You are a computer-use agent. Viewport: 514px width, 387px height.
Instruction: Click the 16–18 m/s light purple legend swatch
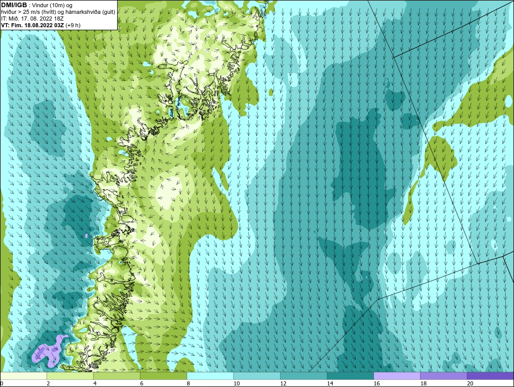pyautogui.click(x=397, y=376)
